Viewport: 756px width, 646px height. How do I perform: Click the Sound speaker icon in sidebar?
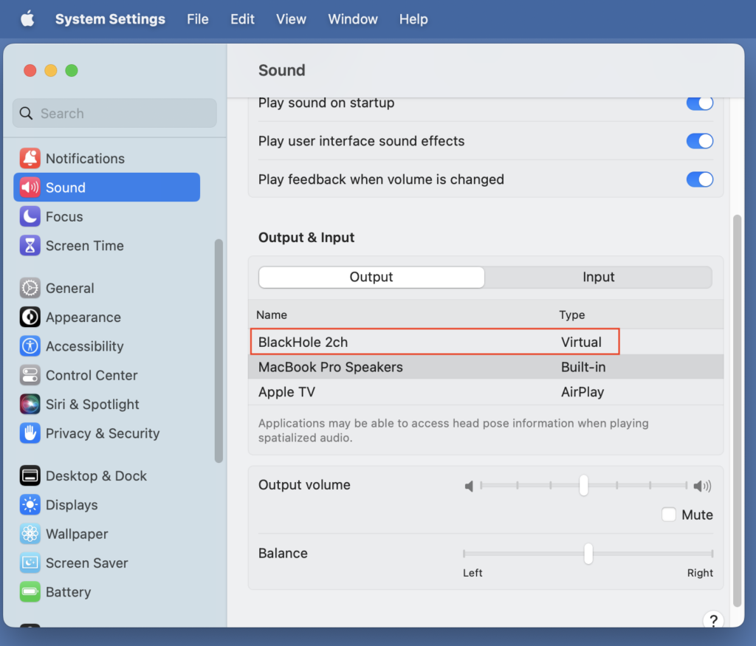click(30, 187)
